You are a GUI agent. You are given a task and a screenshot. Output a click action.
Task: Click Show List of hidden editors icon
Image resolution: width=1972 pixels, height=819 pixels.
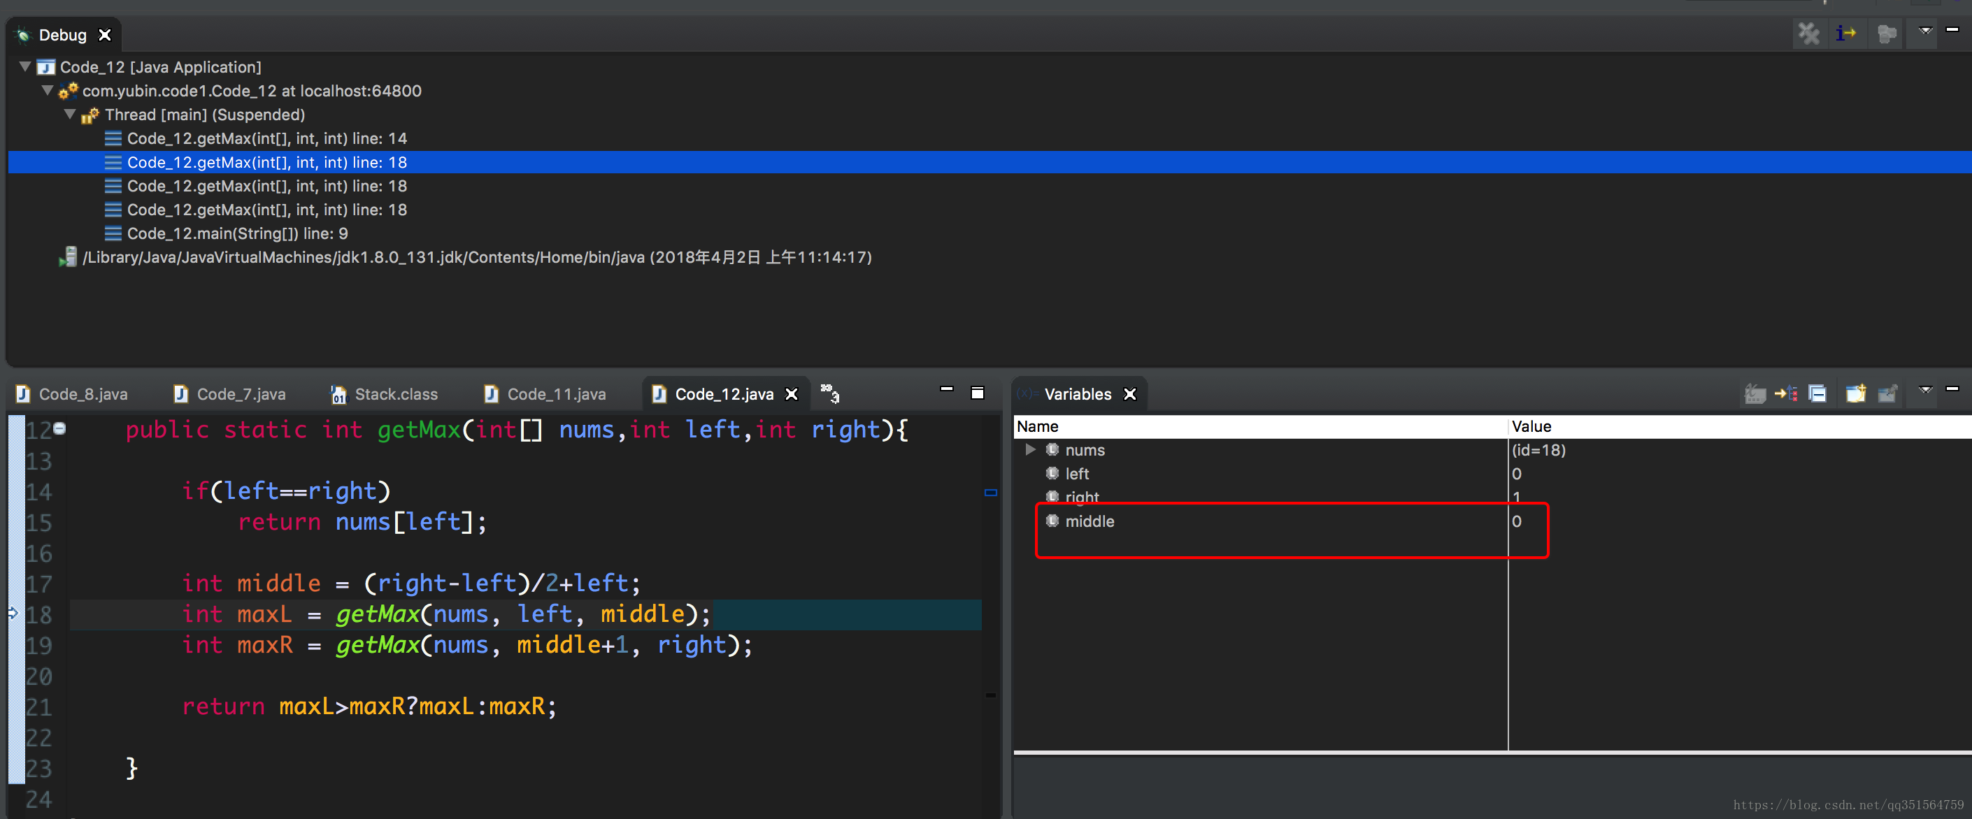830,393
